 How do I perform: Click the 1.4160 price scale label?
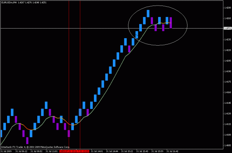pos(228,93)
